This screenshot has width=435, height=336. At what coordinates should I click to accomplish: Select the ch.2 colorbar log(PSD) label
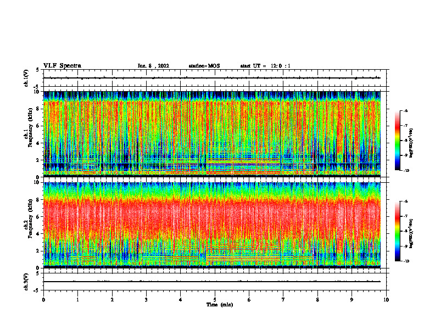(411, 233)
